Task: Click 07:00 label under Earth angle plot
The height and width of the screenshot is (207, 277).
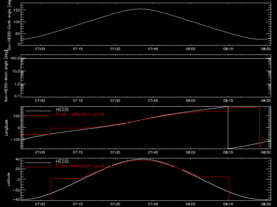Action: click(x=40, y=49)
